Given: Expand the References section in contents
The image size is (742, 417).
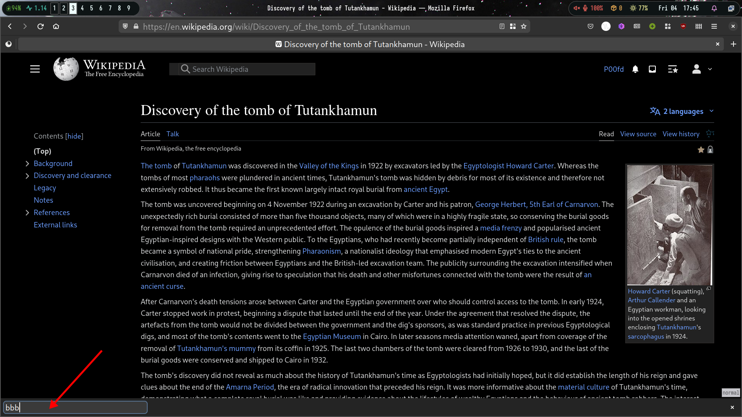Looking at the screenshot, I should pyautogui.click(x=27, y=213).
